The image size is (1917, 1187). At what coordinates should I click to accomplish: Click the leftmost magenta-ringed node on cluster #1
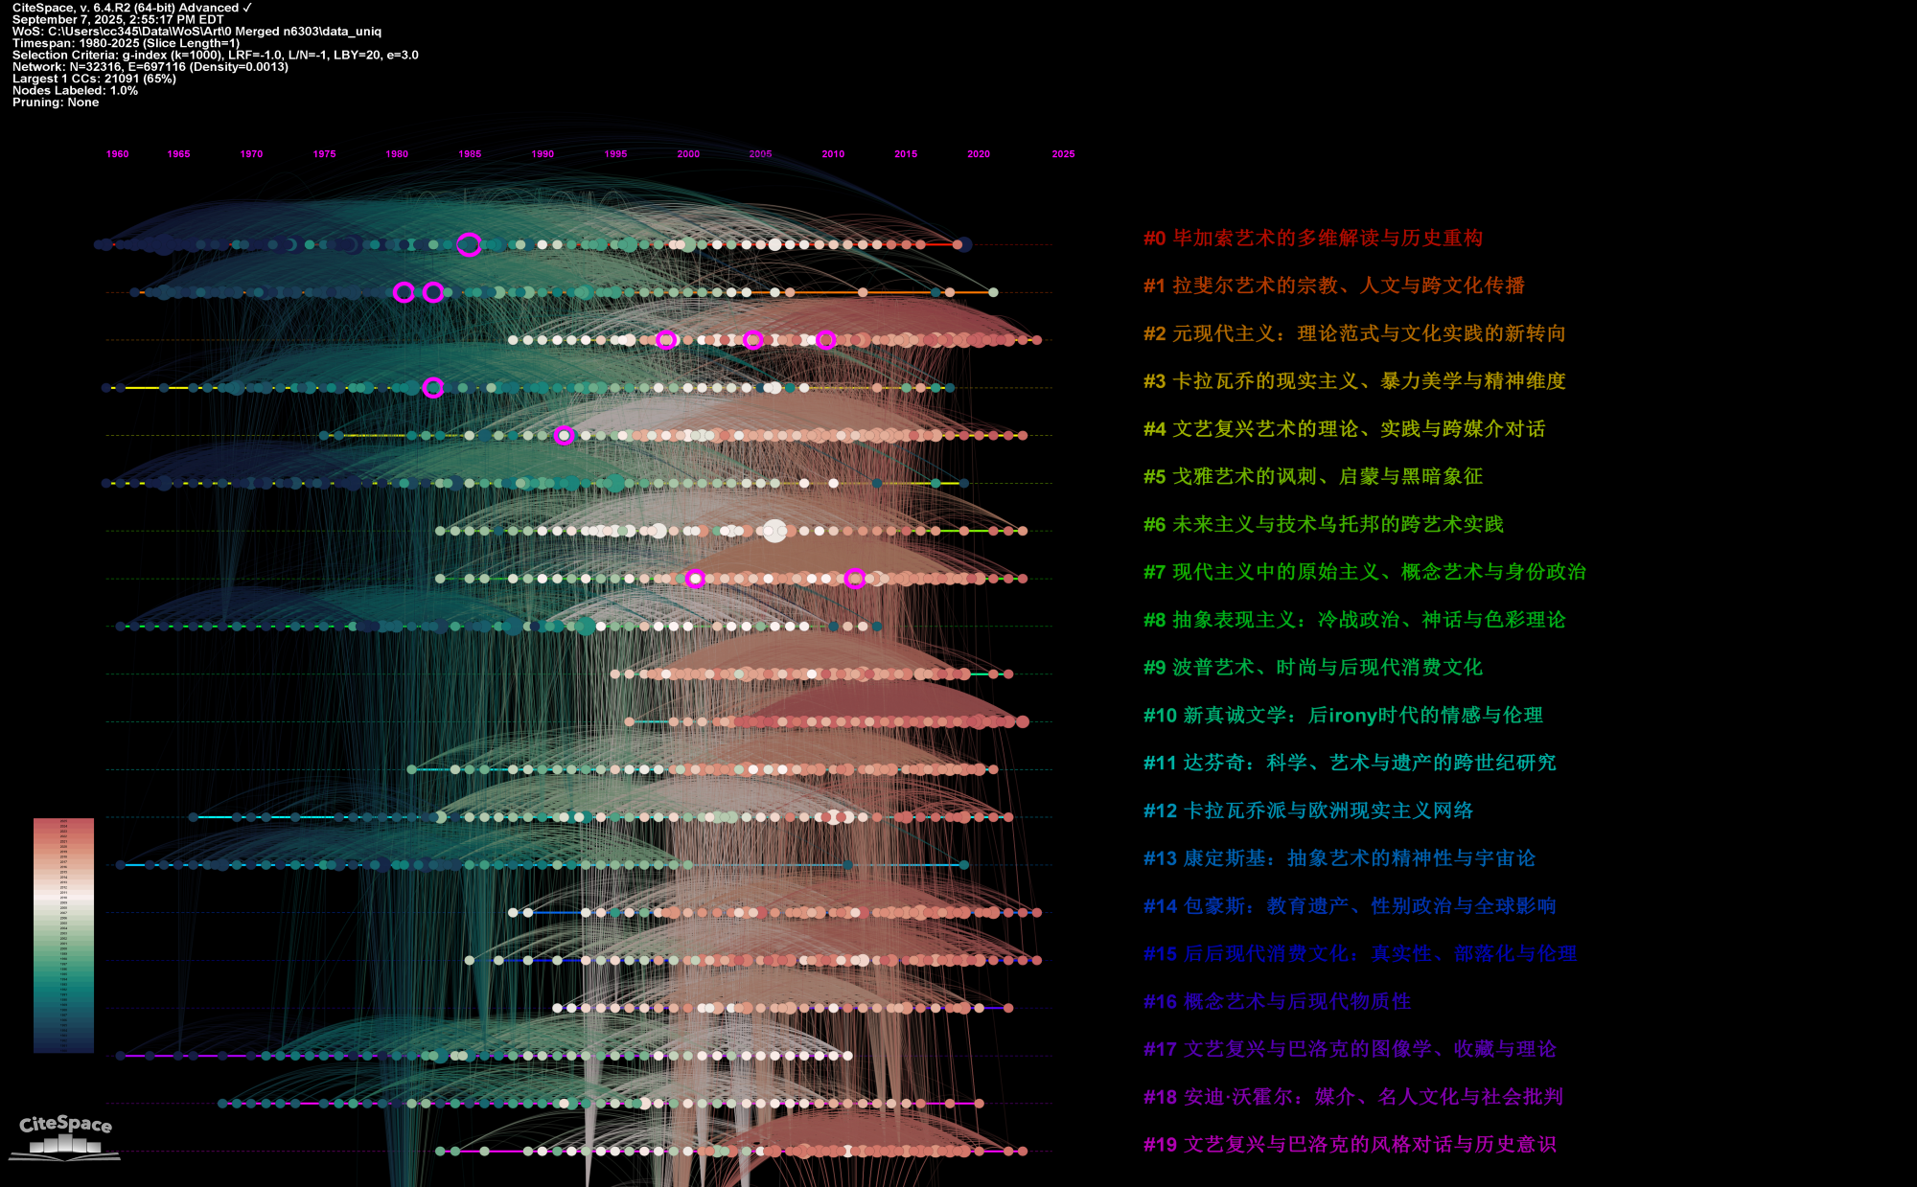coord(404,292)
